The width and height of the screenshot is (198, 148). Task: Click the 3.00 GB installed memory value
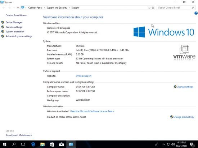coord(80,54)
